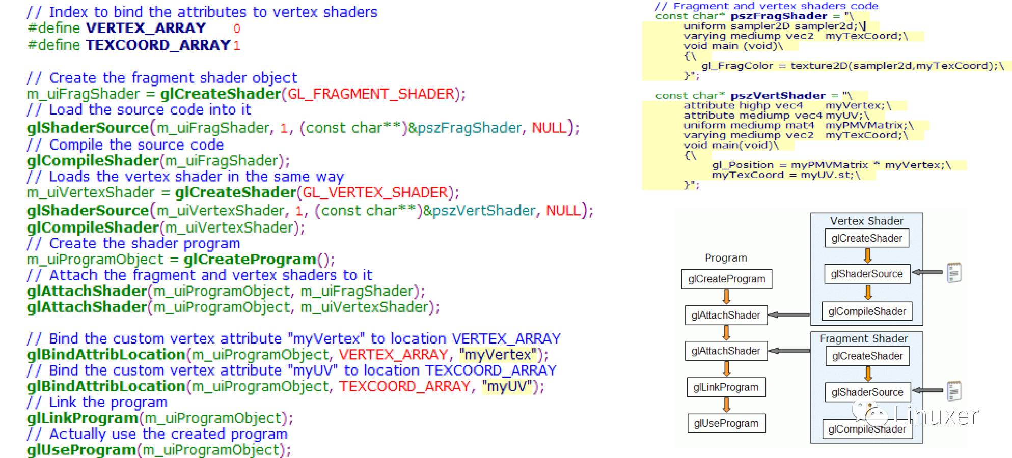Click the document icon beside Fragment Shader glShaderSource
Screen dimensions: 1012x458
[954, 391]
